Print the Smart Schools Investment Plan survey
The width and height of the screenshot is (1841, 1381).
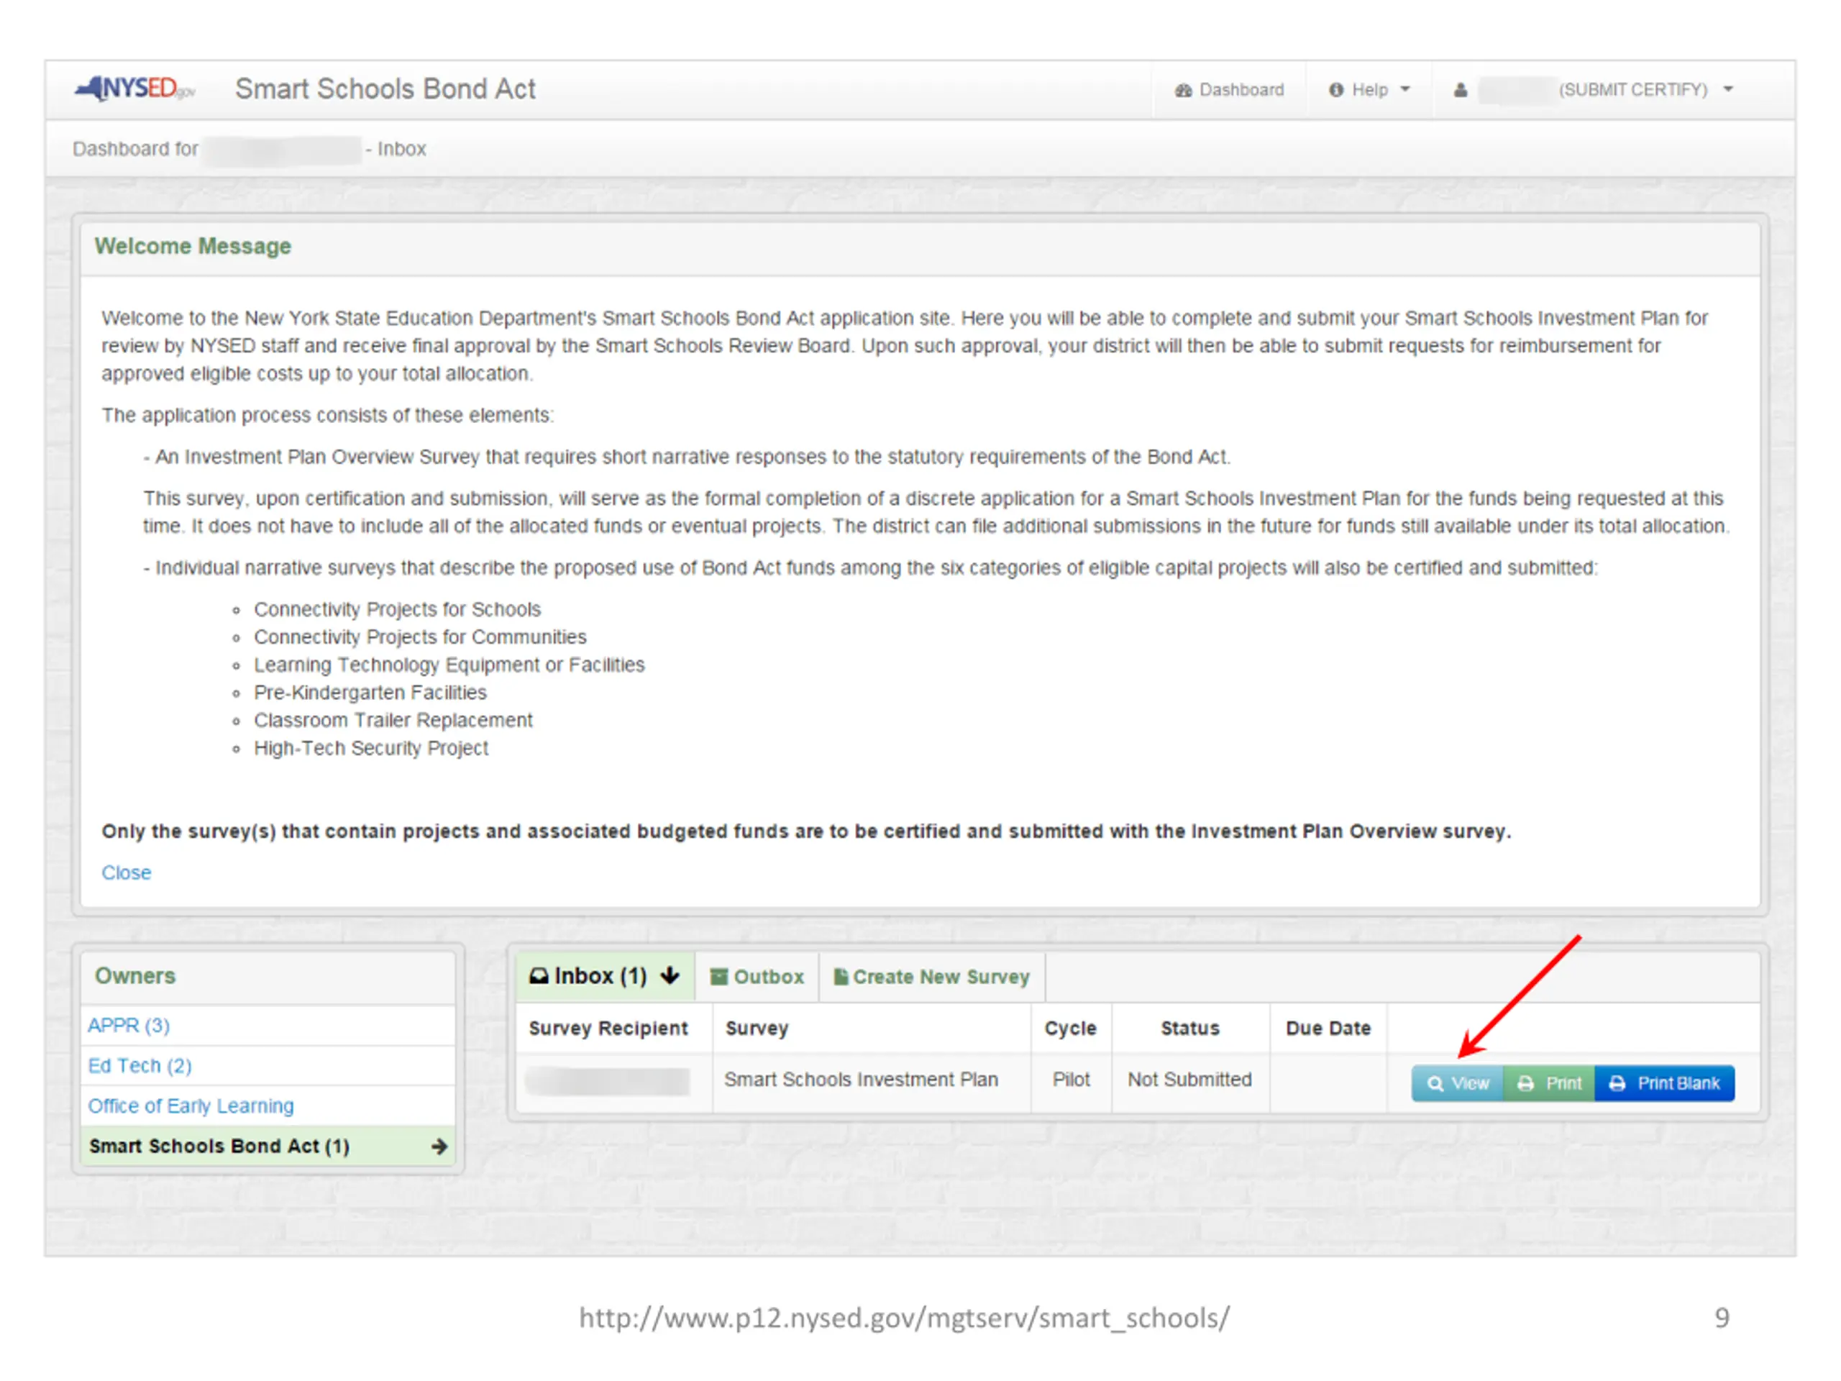[x=1549, y=1083]
